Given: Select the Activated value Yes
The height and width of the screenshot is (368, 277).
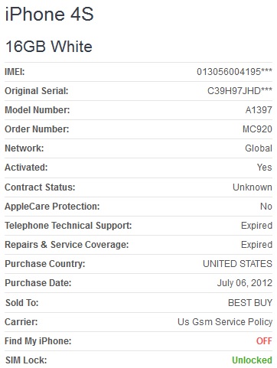Looking at the screenshot, I should tap(264, 168).
